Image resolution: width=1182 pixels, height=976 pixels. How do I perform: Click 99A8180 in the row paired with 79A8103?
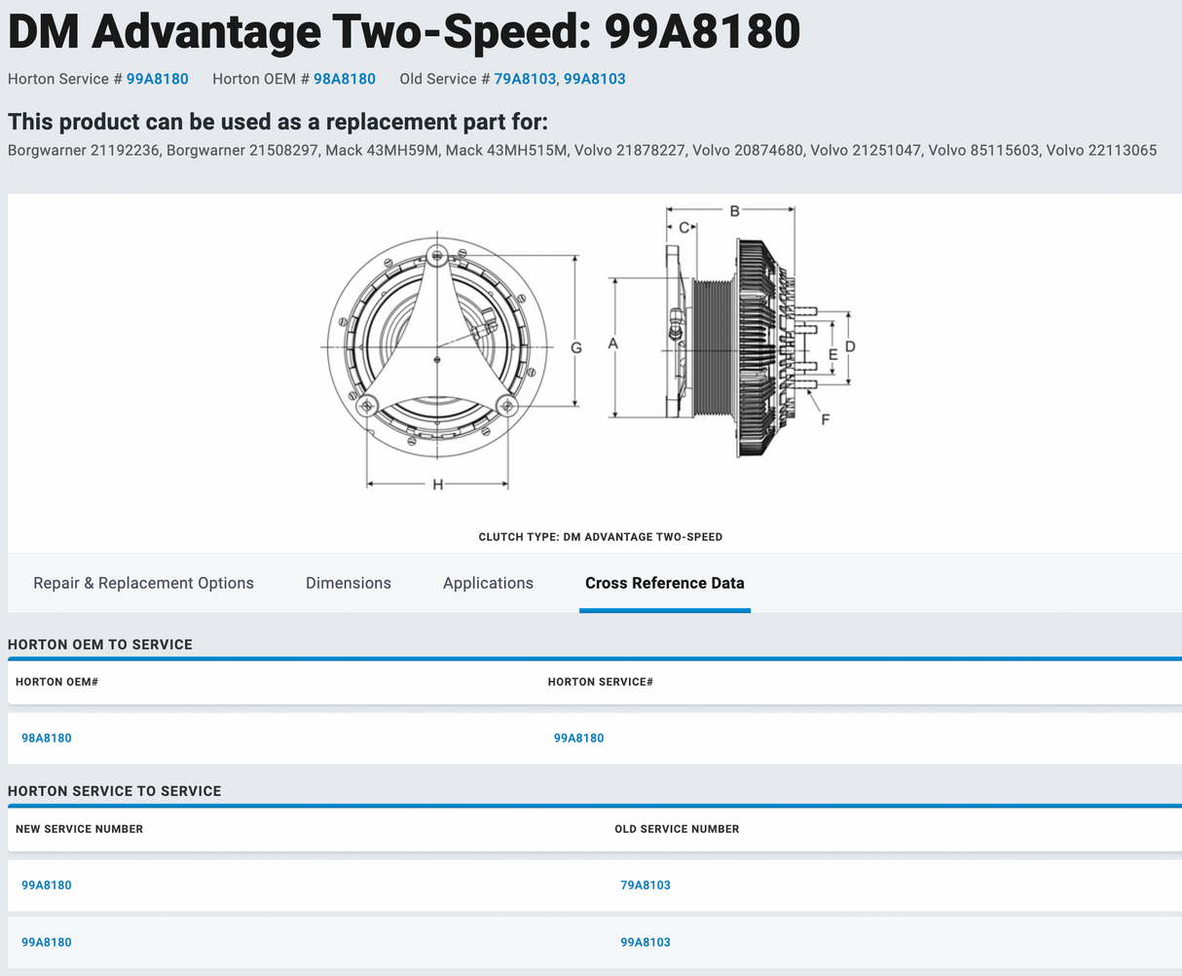coord(47,885)
